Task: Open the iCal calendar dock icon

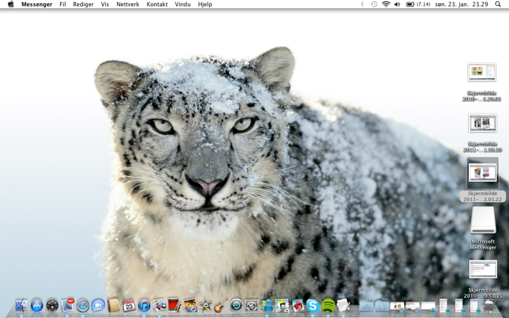Action: tap(129, 306)
